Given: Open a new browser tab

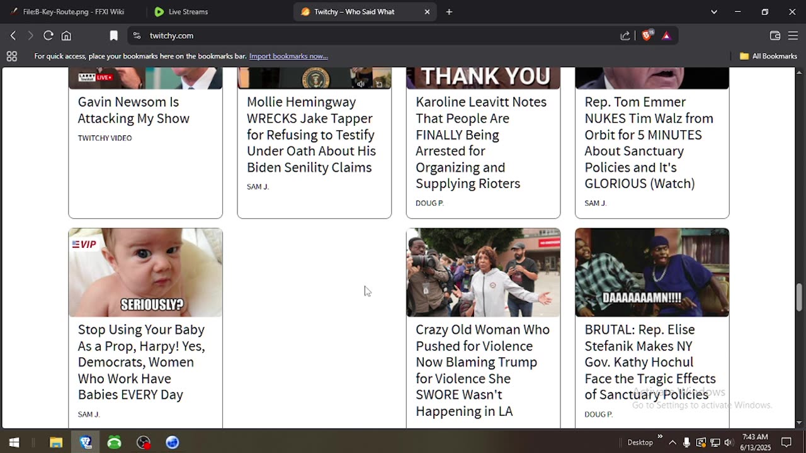Looking at the screenshot, I should pyautogui.click(x=449, y=12).
